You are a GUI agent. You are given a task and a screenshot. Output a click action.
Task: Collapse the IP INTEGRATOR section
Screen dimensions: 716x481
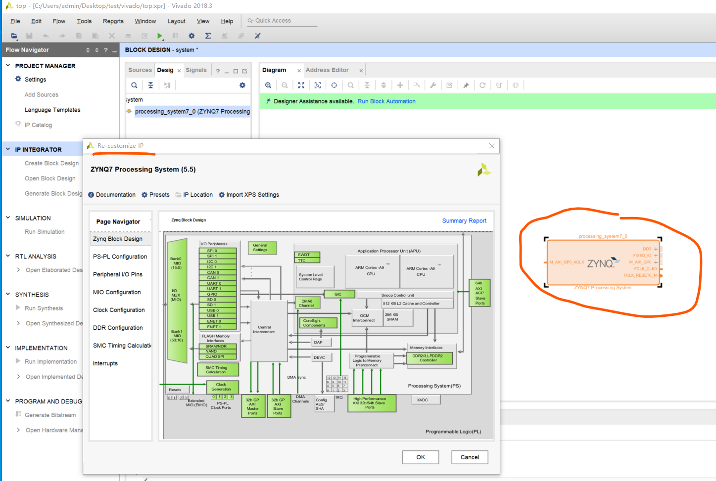click(x=8, y=149)
